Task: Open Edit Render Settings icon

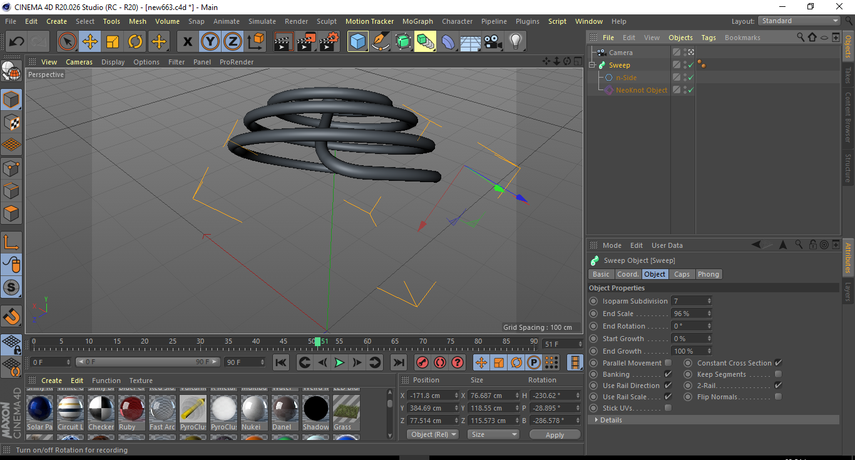Action: [x=329, y=42]
